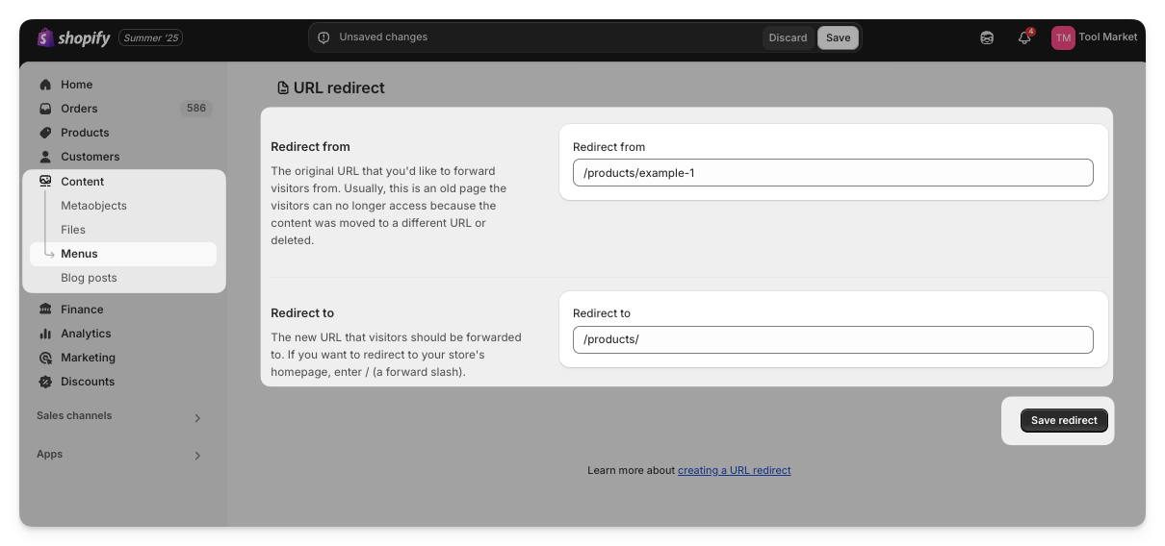Open Menus under Content
The width and height of the screenshot is (1165, 546).
point(79,254)
